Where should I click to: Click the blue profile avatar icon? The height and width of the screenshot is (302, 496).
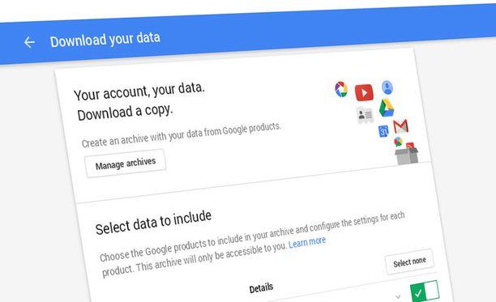click(x=387, y=87)
